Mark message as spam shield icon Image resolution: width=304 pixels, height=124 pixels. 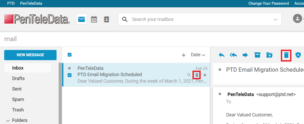point(298,55)
